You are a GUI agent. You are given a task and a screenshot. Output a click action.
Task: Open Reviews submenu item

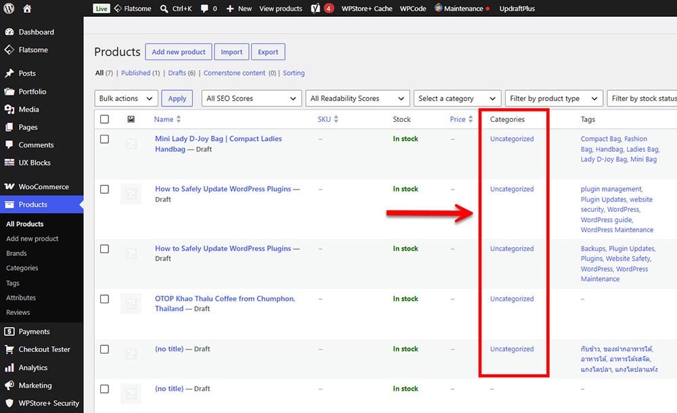[x=18, y=312]
